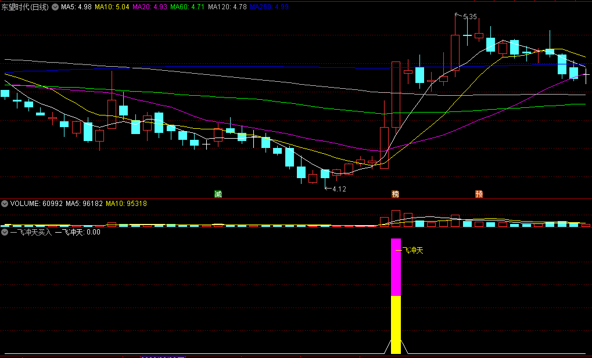Click the 一飞冲天买入 indicator name
592x358 pixels.
pyautogui.click(x=31, y=232)
